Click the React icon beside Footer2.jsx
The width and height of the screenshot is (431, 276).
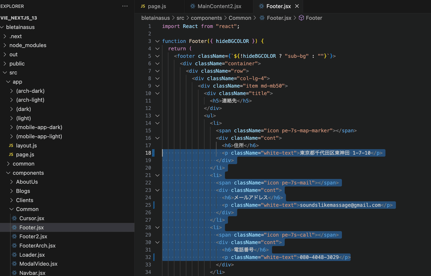(14, 237)
